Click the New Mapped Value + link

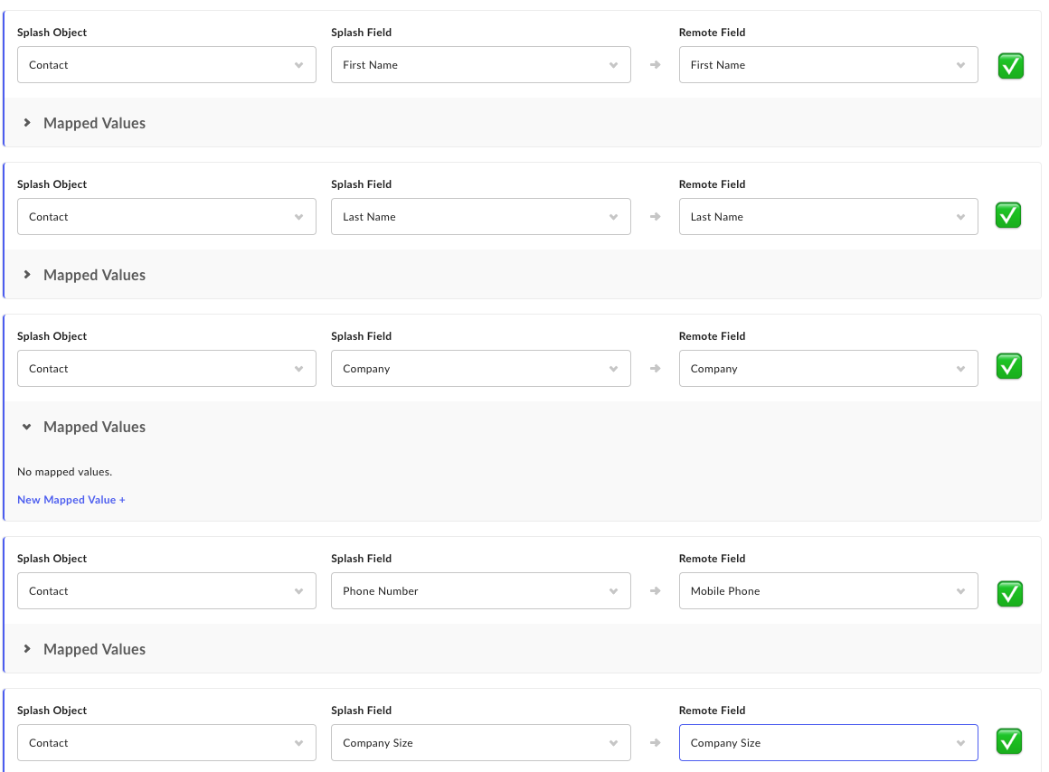click(71, 500)
